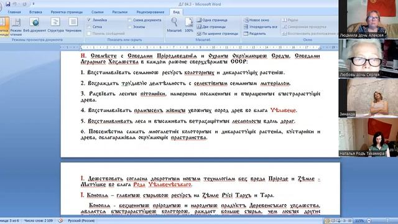This screenshot has width=398, height=224.
Task: Open the Разметка страницы tab
Action: (67, 12)
